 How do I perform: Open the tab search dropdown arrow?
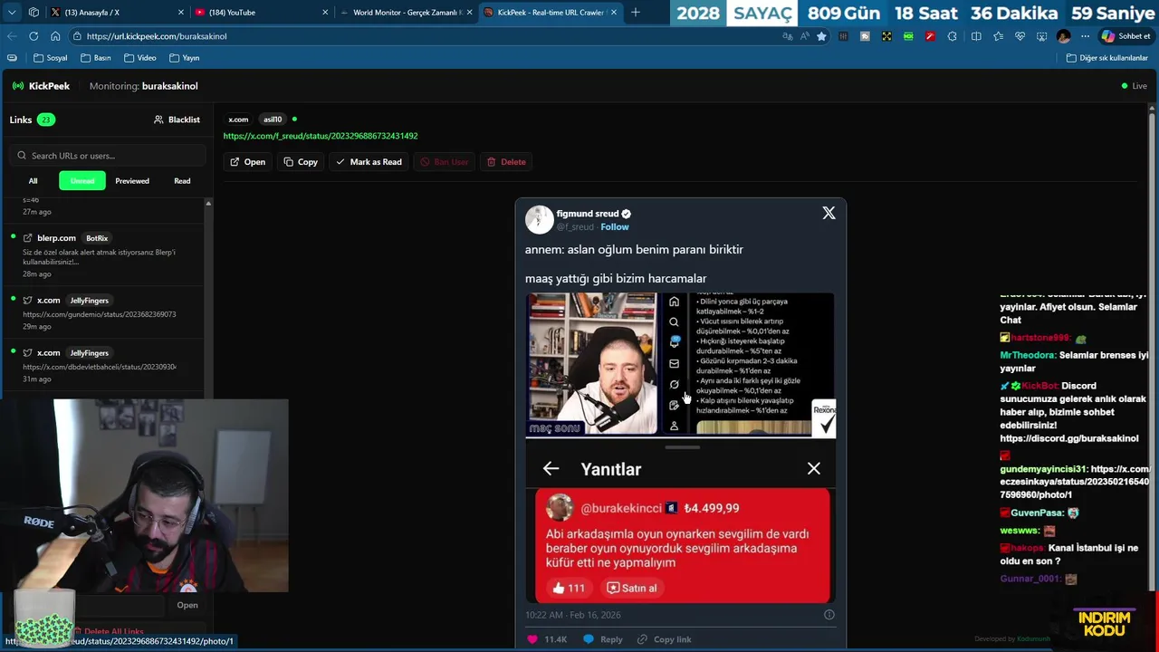[x=11, y=13]
